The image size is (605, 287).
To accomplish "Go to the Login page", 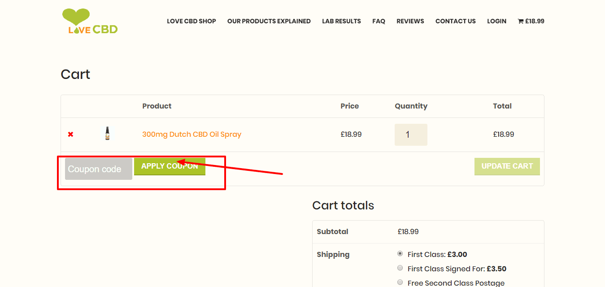I will coord(496,21).
